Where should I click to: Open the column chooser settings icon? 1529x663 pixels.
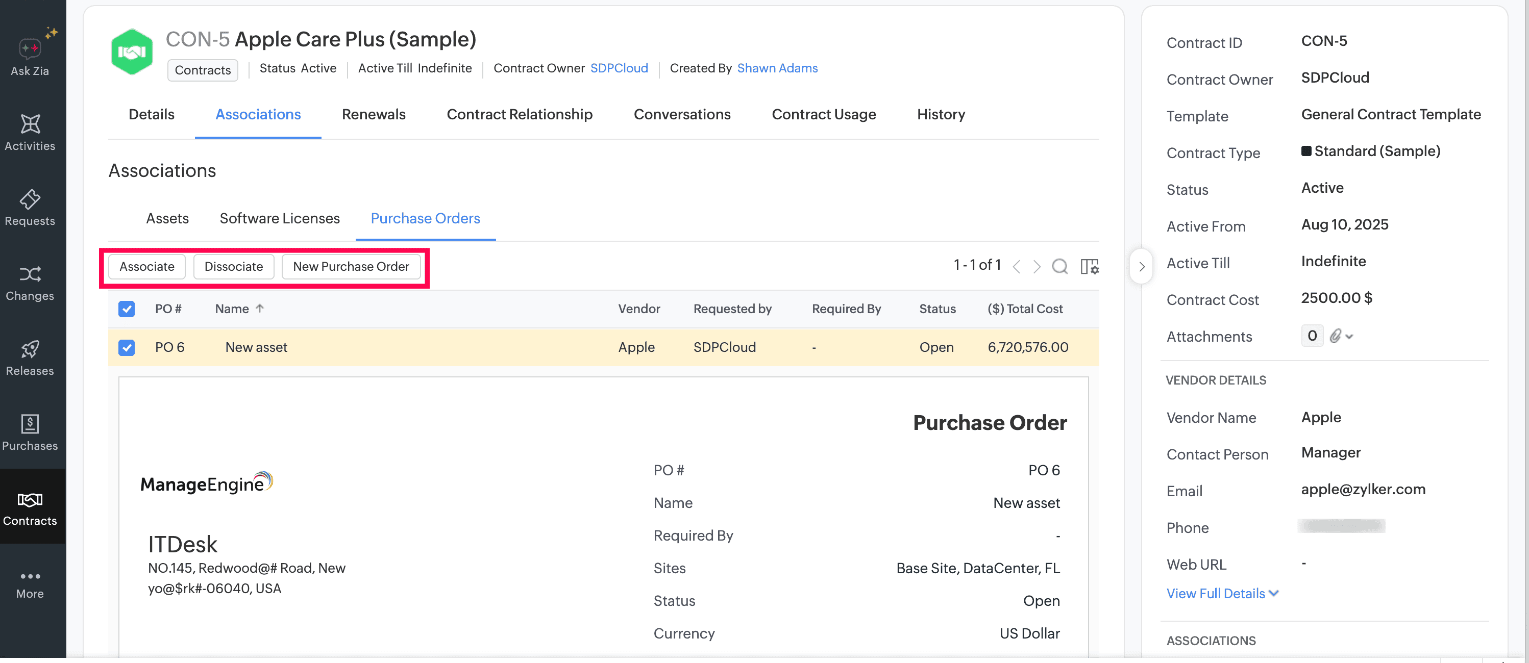click(x=1089, y=266)
